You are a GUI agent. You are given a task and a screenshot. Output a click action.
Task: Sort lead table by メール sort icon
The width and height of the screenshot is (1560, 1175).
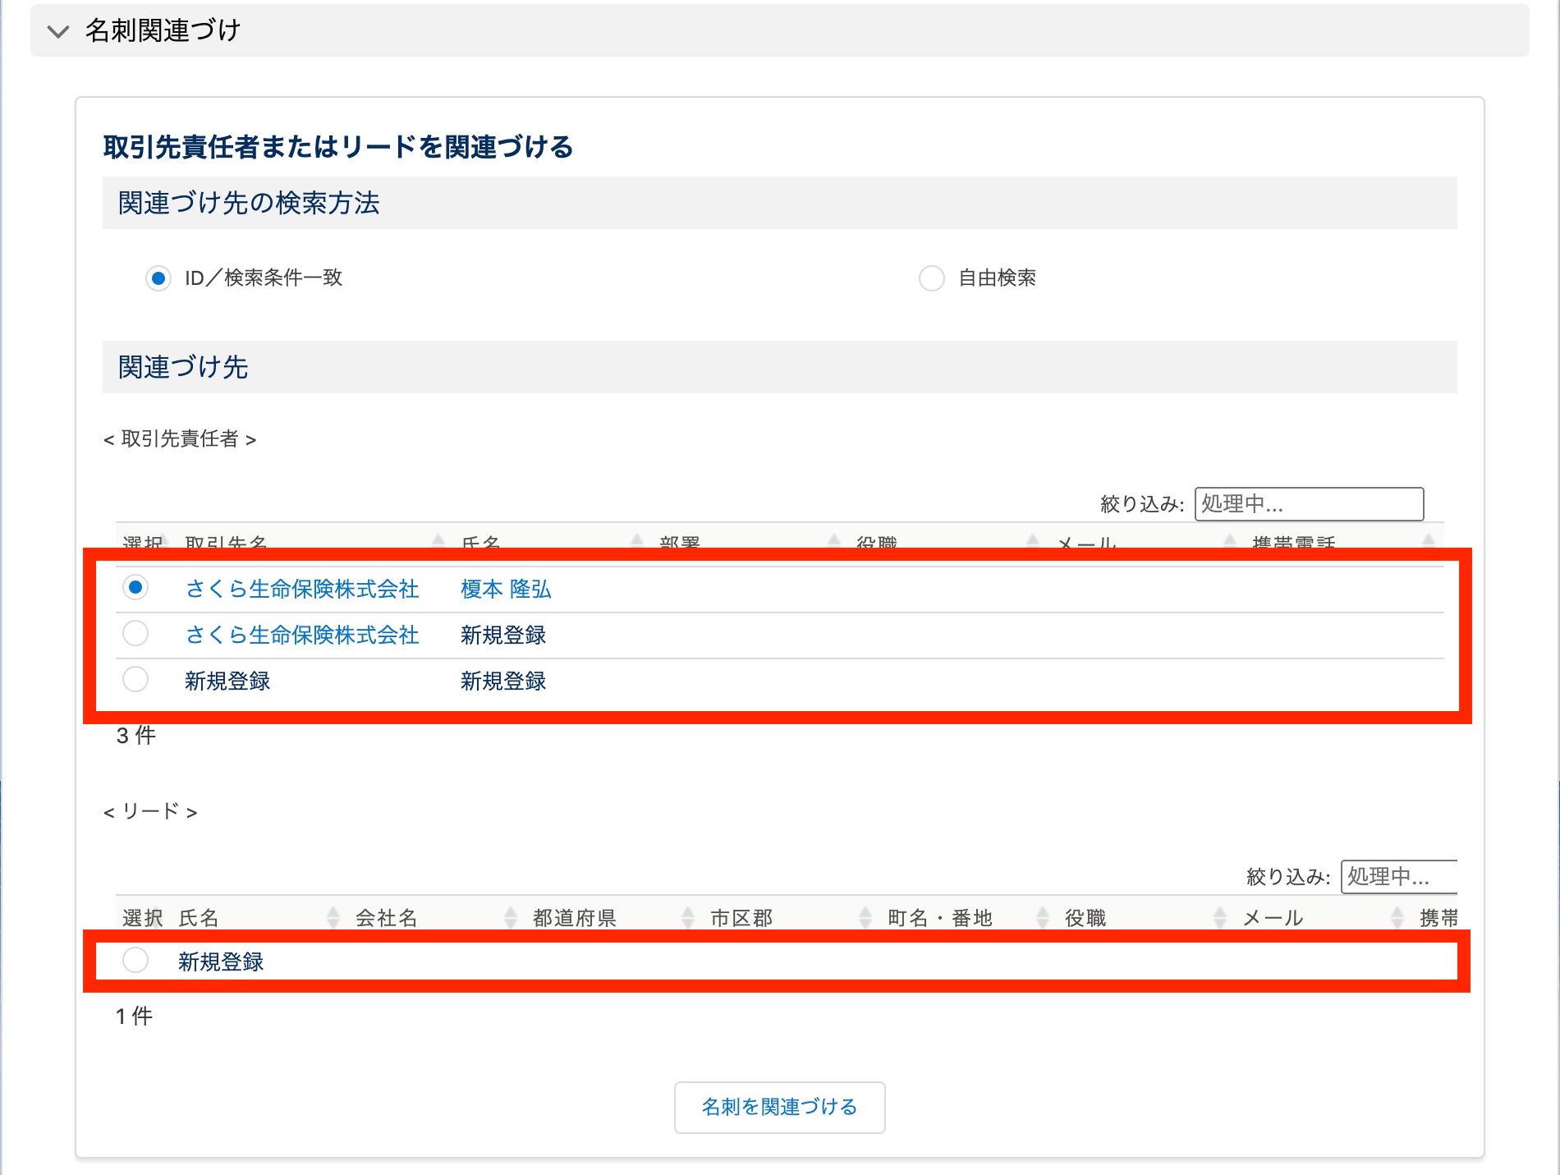(x=1397, y=917)
